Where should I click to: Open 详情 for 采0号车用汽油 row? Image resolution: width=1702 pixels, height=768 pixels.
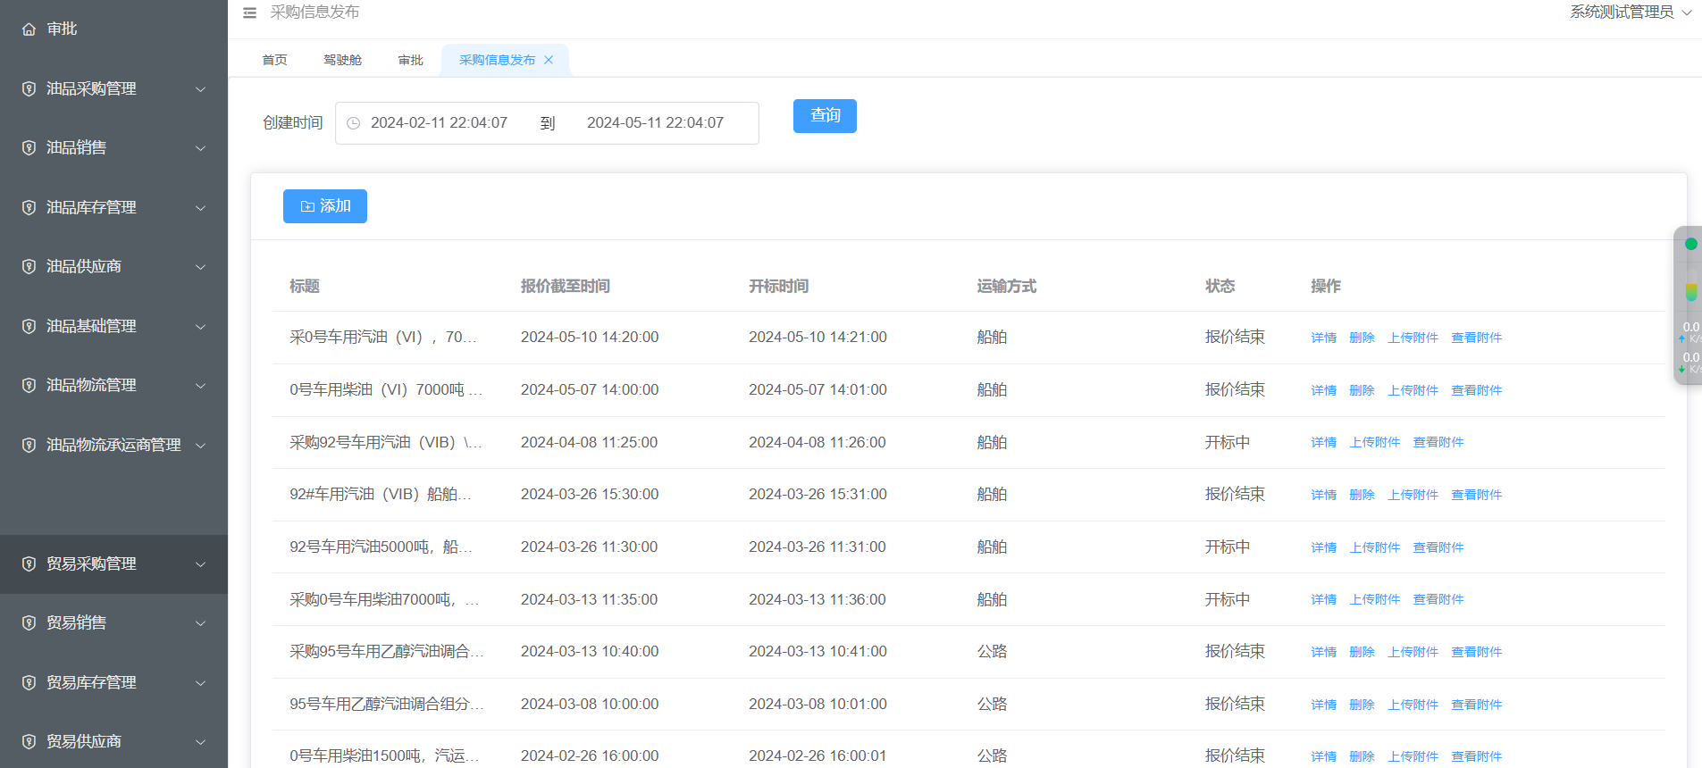tap(1323, 338)
